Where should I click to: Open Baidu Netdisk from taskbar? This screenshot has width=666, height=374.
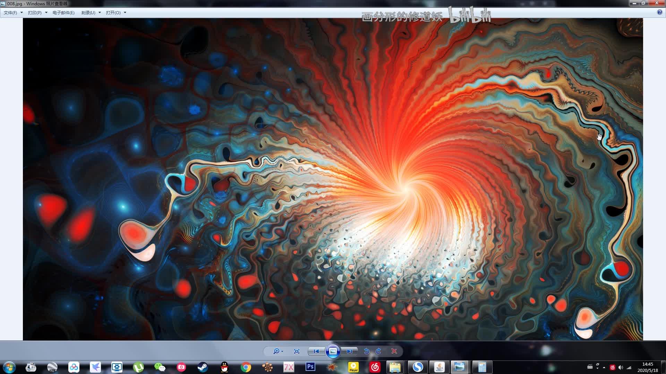[74, 367]
